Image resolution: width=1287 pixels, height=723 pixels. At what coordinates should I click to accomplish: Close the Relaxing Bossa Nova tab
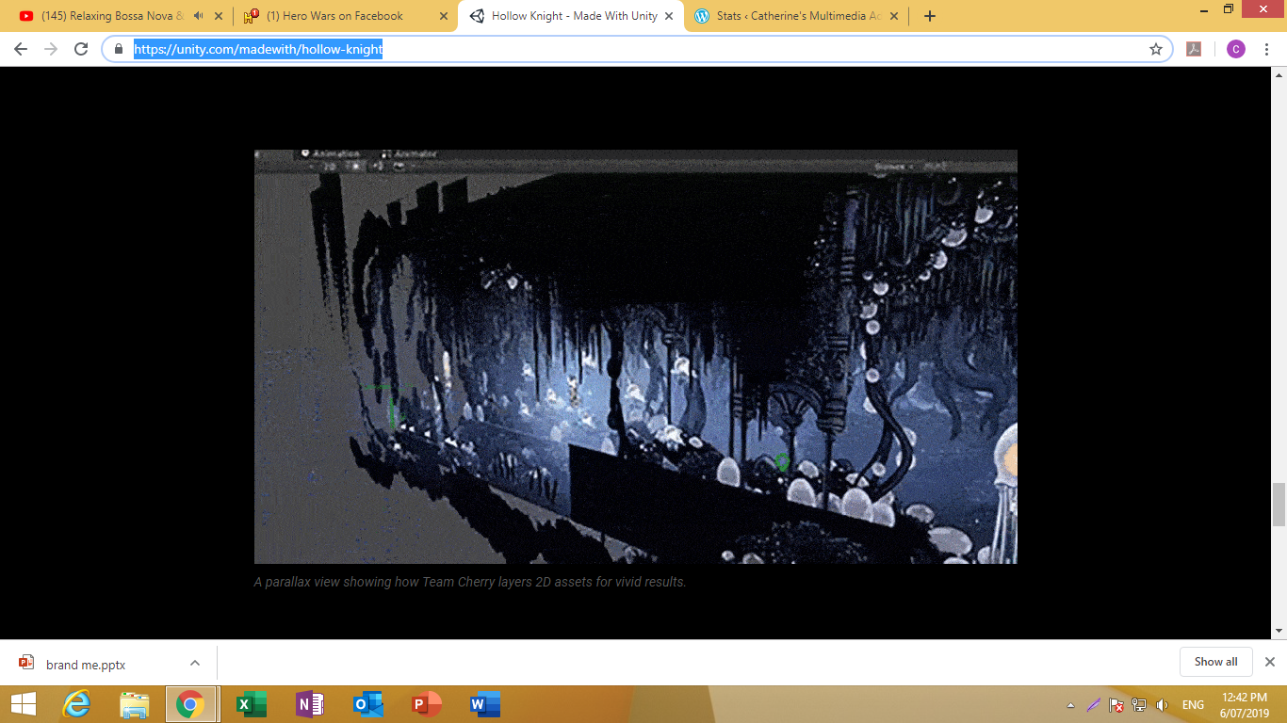pos(219,16)
